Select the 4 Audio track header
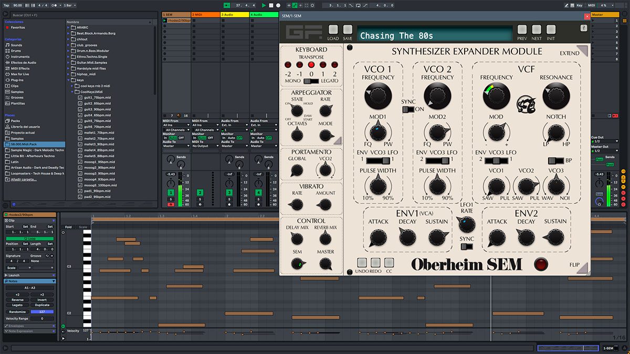The height and width of the screenshot is (354, 630). (x=263, y=15)
